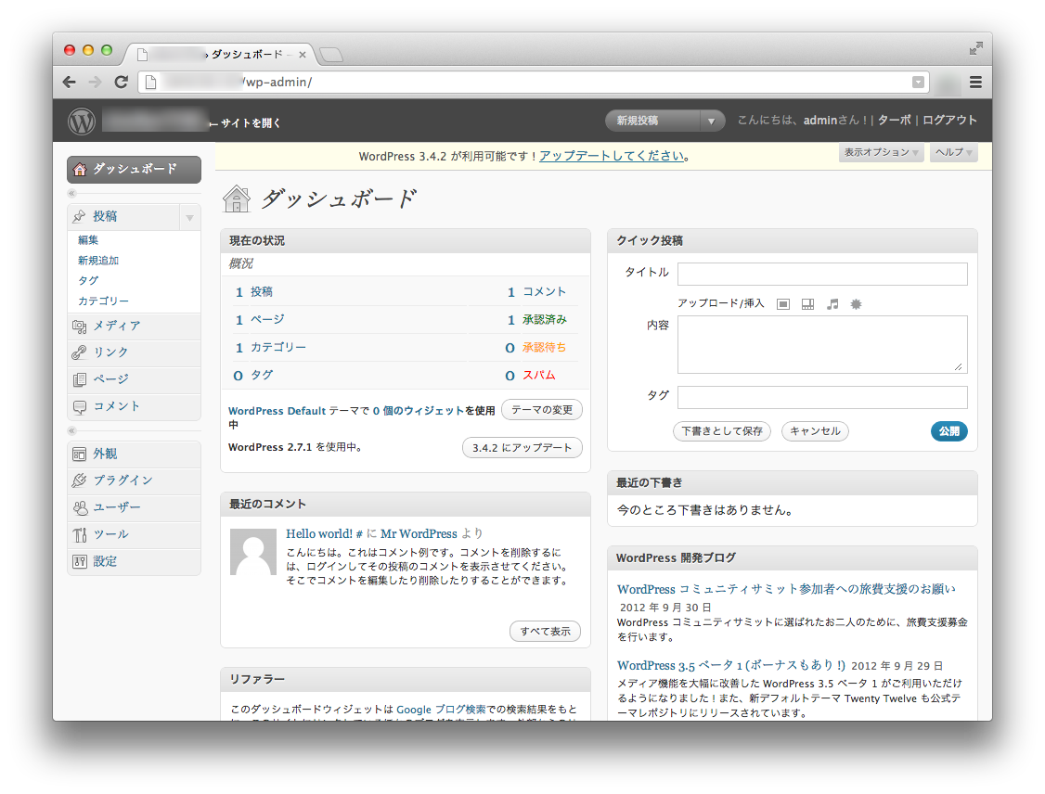Expand the 新規投稿 dropdown arrow in the header
Viewport: 1045px width, 794px height.
(712, 122)
